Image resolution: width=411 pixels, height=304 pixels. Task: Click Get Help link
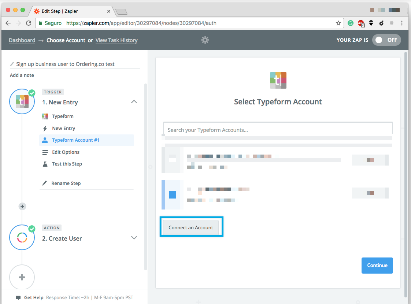[34, 297]
